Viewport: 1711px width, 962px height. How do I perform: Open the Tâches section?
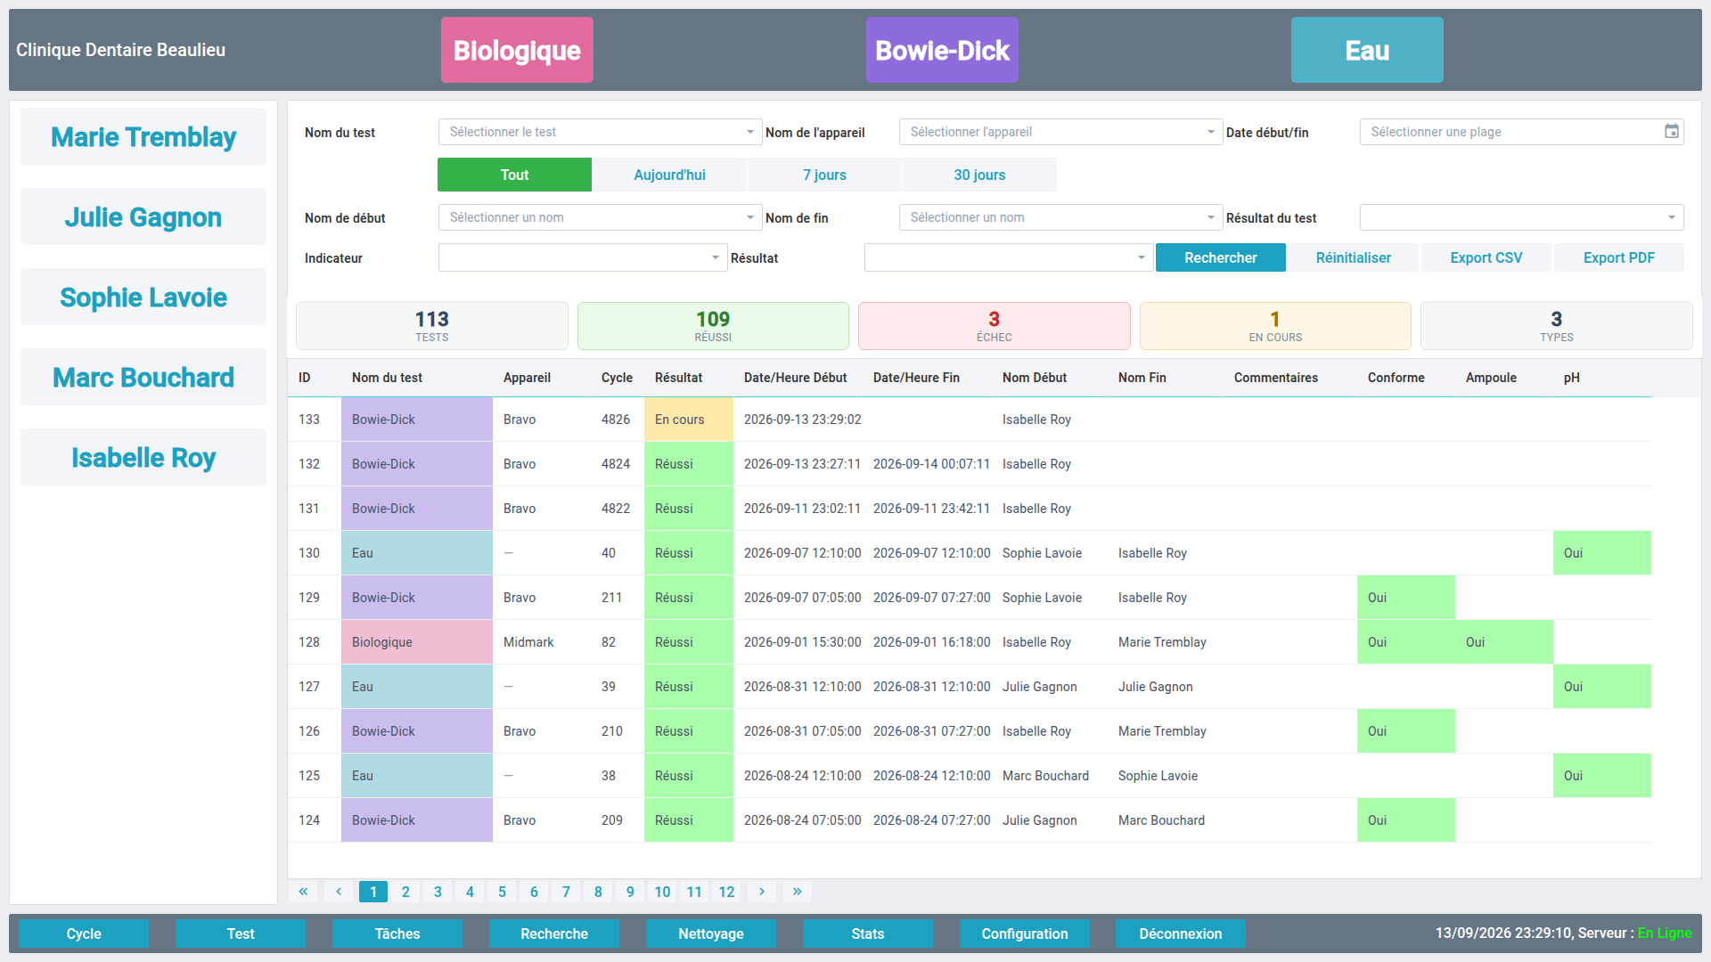point(397,933)
